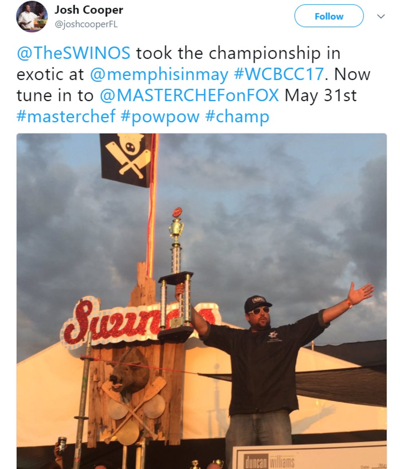The width and height of the screenshot is (400, 469).
Task: Click the duncan williams check in photo
Action: click(x=310, y=457)
